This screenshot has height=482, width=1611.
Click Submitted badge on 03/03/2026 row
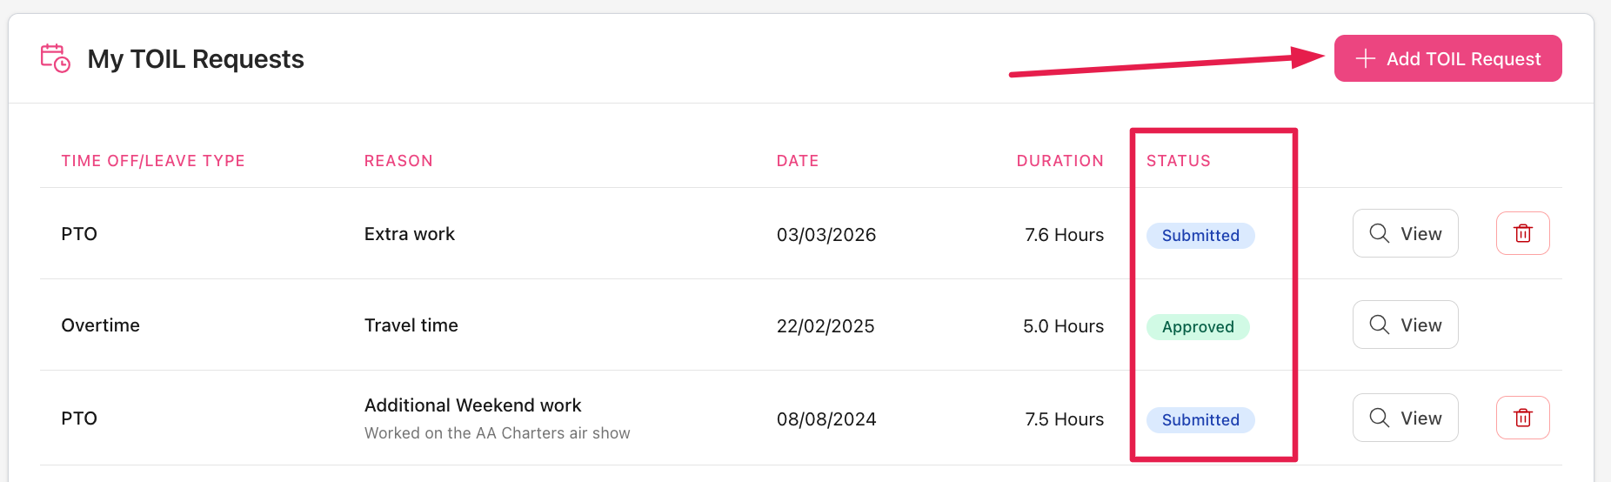(x=1200, y=236)
